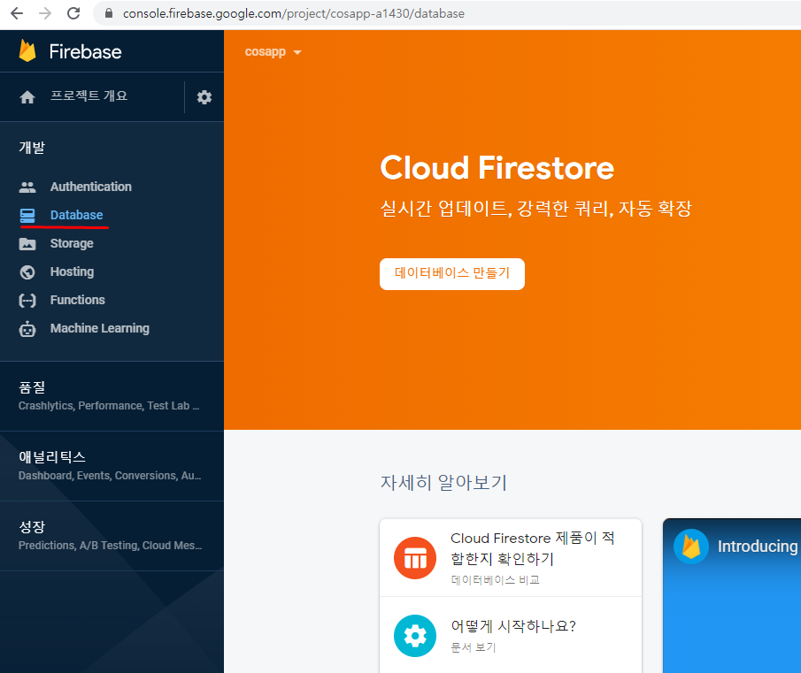Viewport: 801px width, 673px height.
Task: Click the Database icon in sidebar
Action: pyautogui.click(x=27, y=215)
